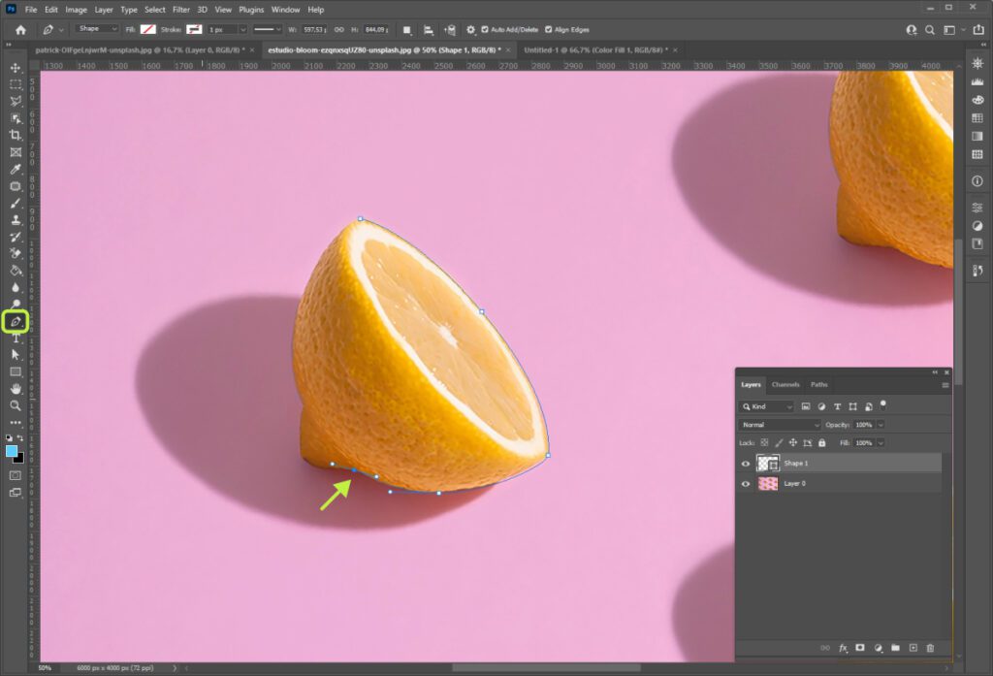This screenshot has height=676, width=993.
Task: Select the Pen tool in toolbar
Action: (16, 322)
